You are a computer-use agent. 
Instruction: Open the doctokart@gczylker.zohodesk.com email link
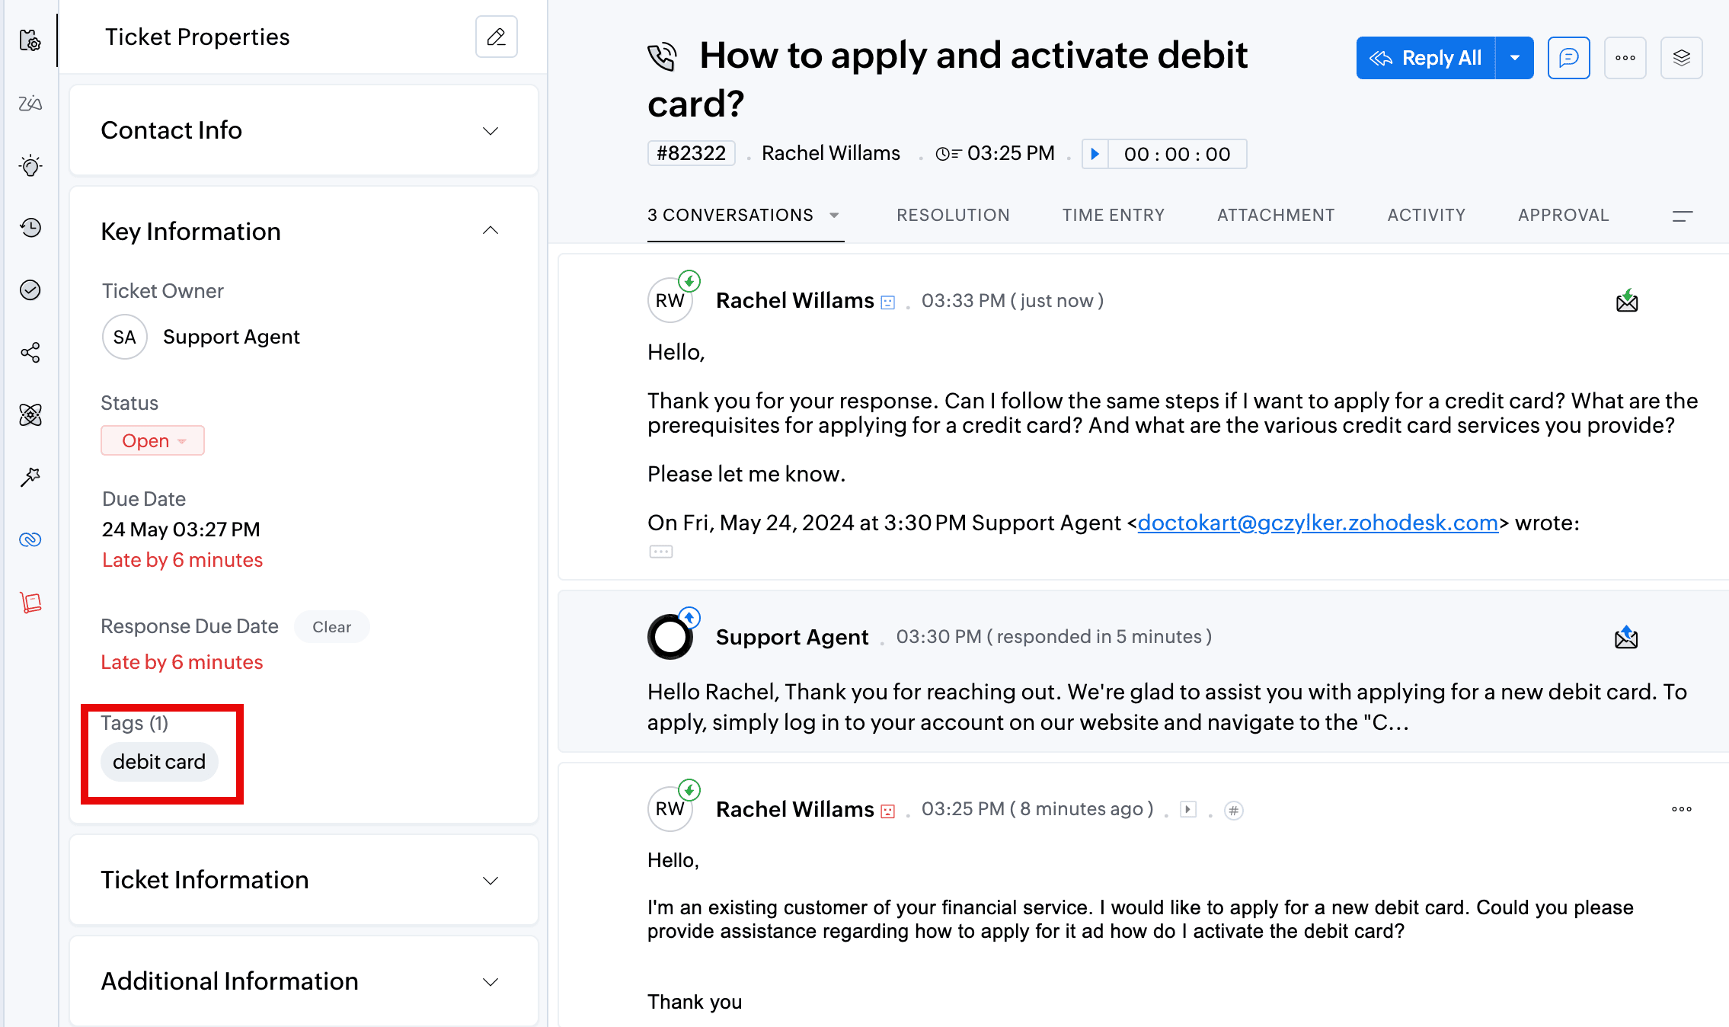(1317, 523)
